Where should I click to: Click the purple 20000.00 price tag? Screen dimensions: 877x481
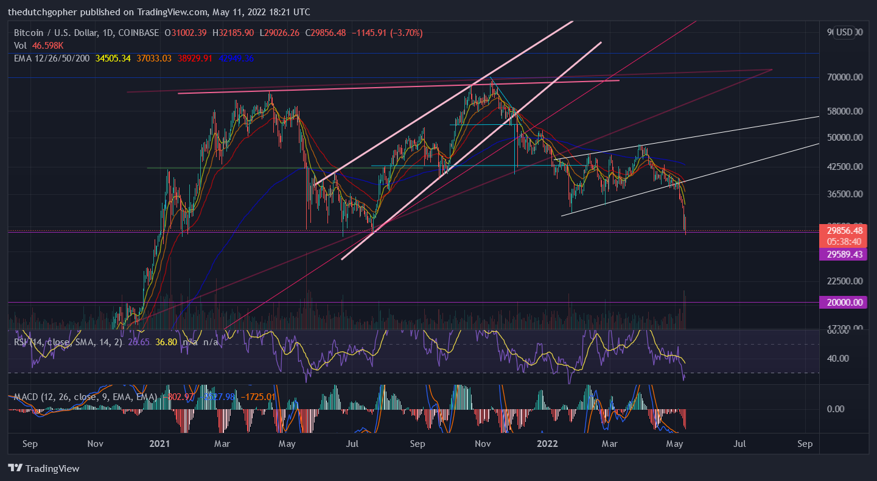pos(844,302)
